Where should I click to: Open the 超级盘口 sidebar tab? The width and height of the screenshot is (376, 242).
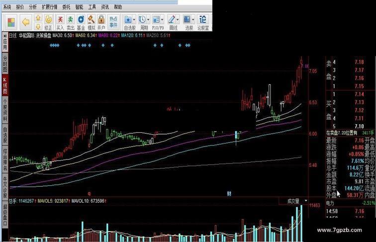coord(5,214)
